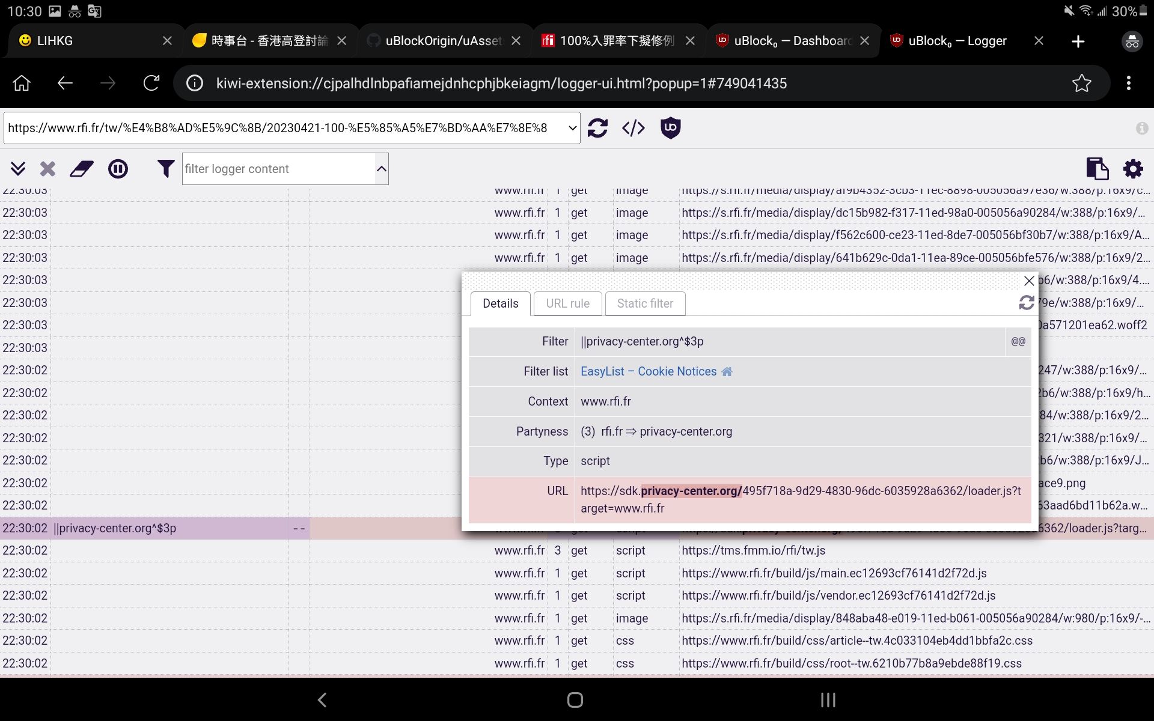Refresh the filter details with the reload icon

tap(1026, 303)
